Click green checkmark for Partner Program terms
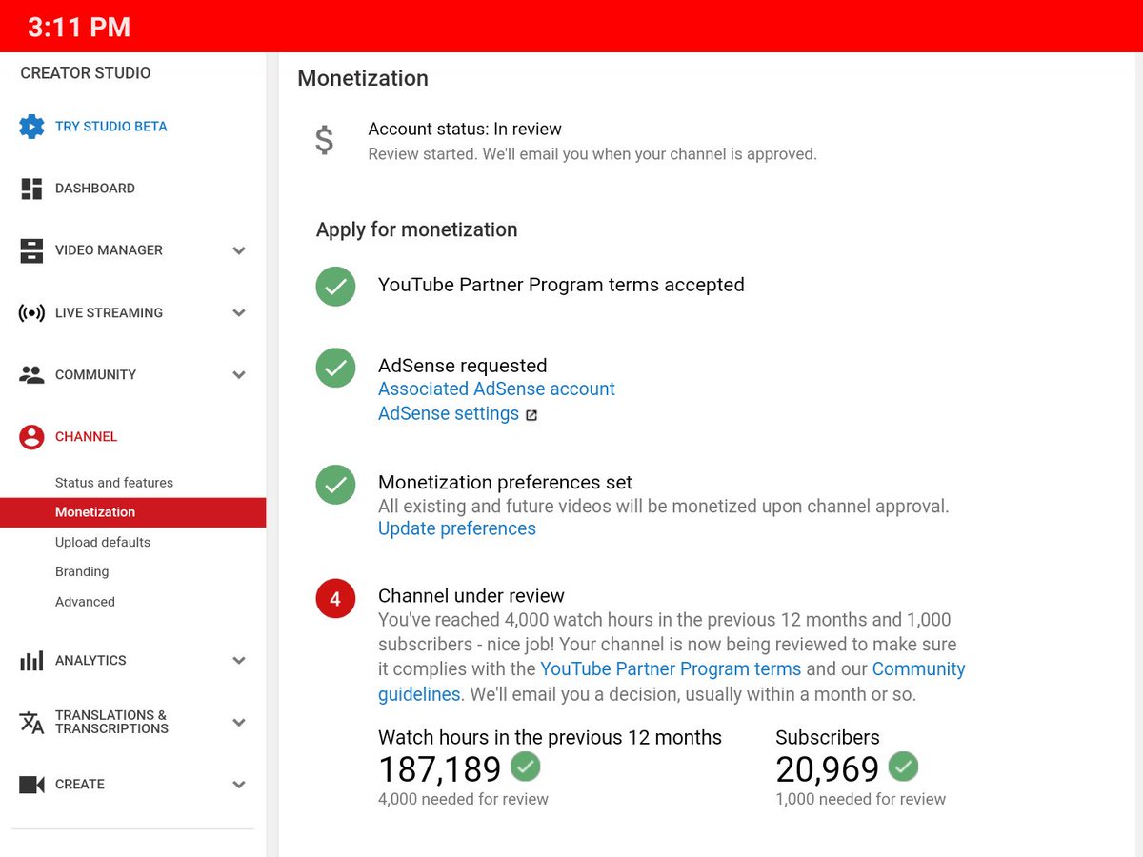1143x857 pixels. pyautogui.click(x=335, y=286)
